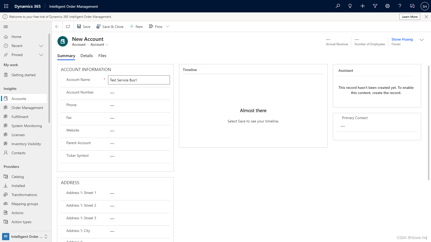Click the Save button
Image resolution: width=431 pixels, height=242 pixels.
[x=84, y=27]
